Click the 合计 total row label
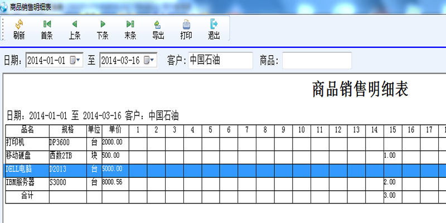446x223 pixels. tap(27, 196)
